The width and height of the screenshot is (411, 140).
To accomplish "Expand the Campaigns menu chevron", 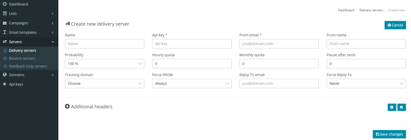I will point(53,23).
